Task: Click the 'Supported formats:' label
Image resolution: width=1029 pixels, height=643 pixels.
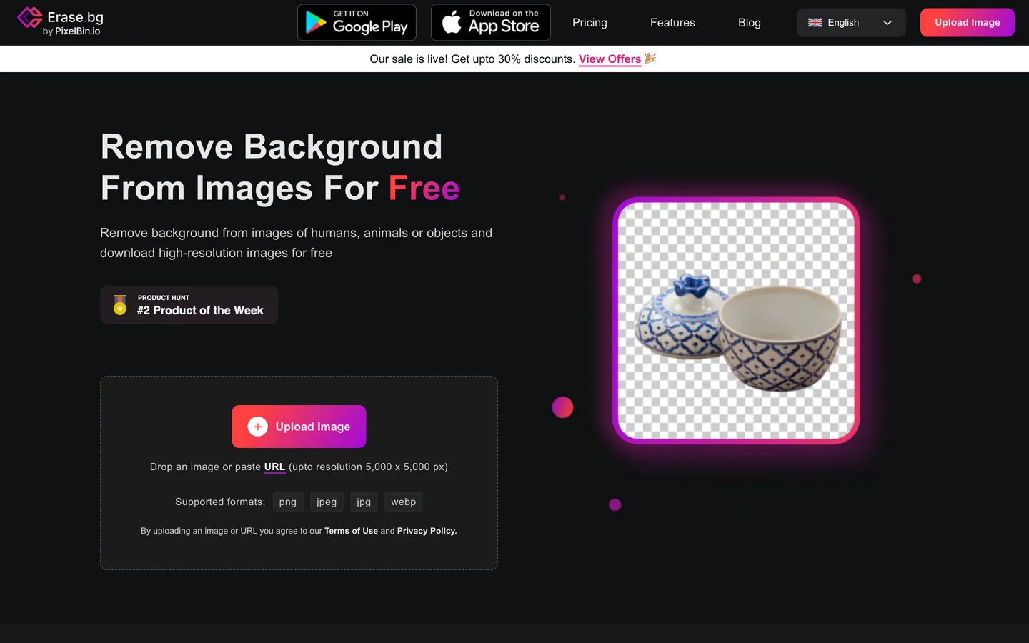Action: click(220, 502)
